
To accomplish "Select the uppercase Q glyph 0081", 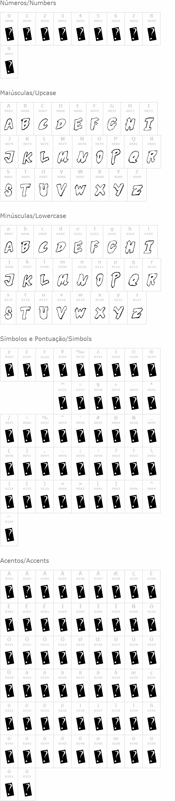I will point(133,152).
